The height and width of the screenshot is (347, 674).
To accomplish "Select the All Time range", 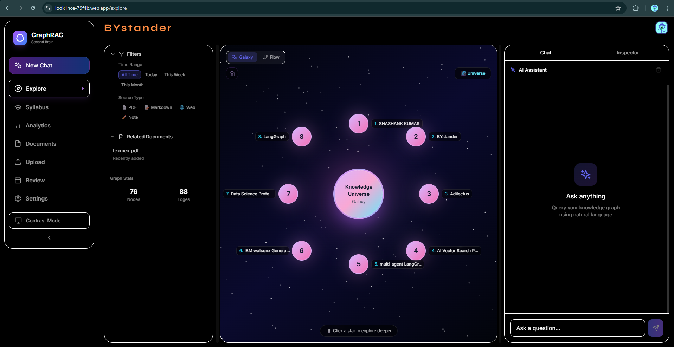I will tap(130, 75).
